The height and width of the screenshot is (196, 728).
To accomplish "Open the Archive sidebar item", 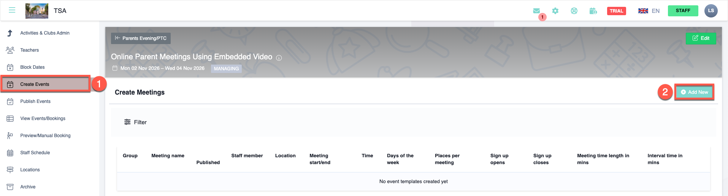I will click(28, 187).
